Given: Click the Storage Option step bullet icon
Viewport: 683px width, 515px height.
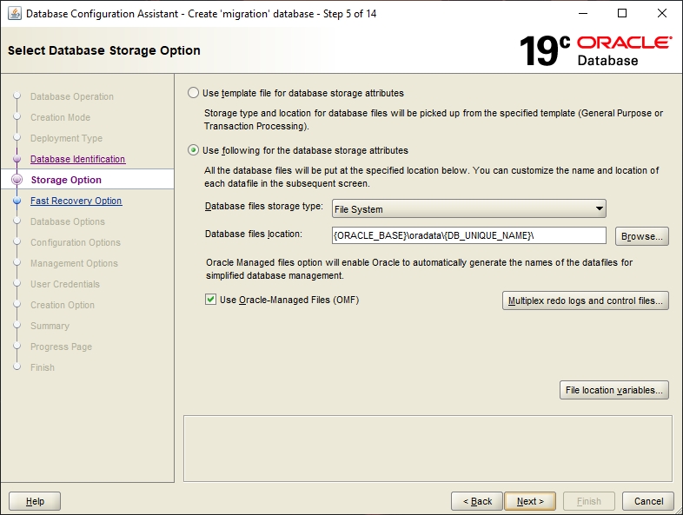Looking at the screenshot, I should click(17, 180).
